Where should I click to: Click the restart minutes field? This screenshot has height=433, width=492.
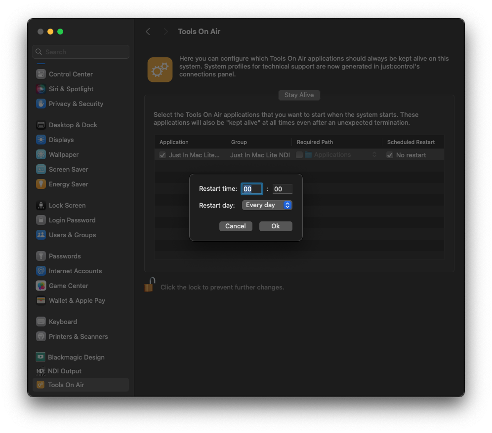[282, 189]
